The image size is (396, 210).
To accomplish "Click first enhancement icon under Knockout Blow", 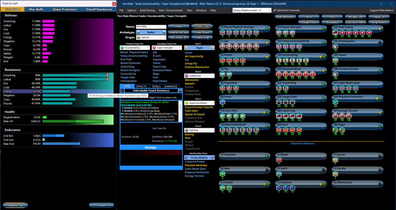I will (278, 73).
